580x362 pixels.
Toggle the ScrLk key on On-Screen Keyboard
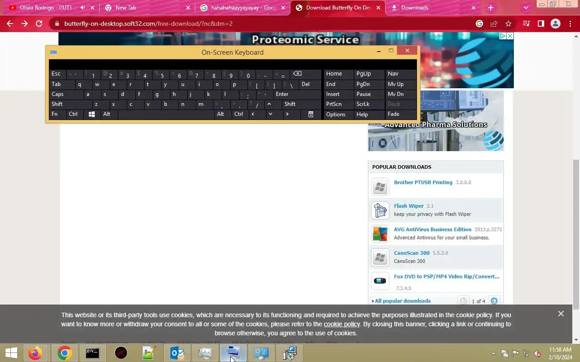[369, 104]
